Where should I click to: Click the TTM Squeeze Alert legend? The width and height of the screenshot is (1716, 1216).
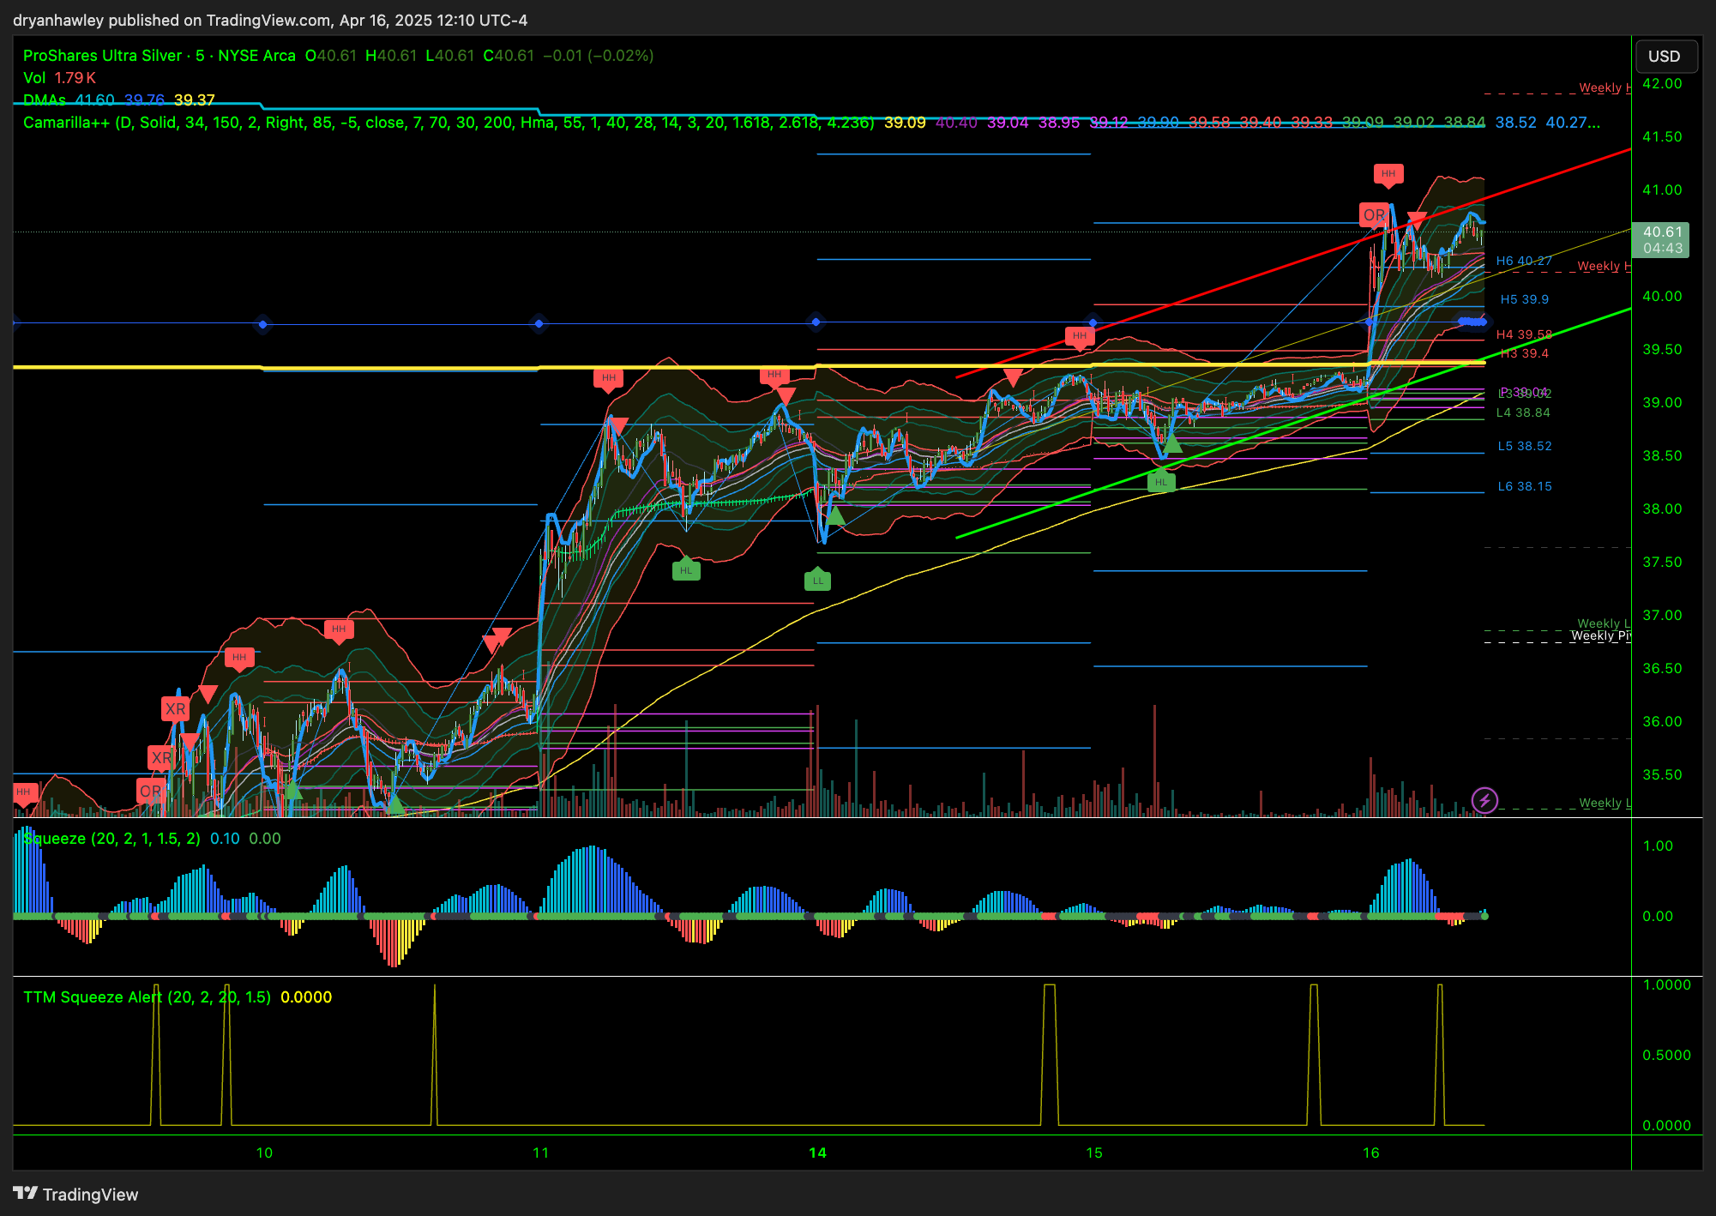tap(147, 997)
